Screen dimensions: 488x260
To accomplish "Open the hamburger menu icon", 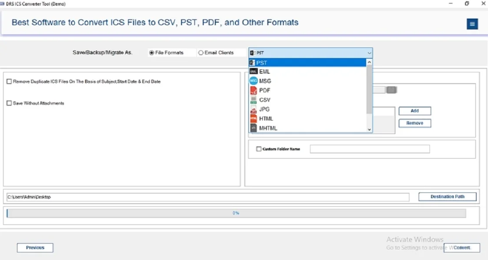I will click(x=472, y=24).
